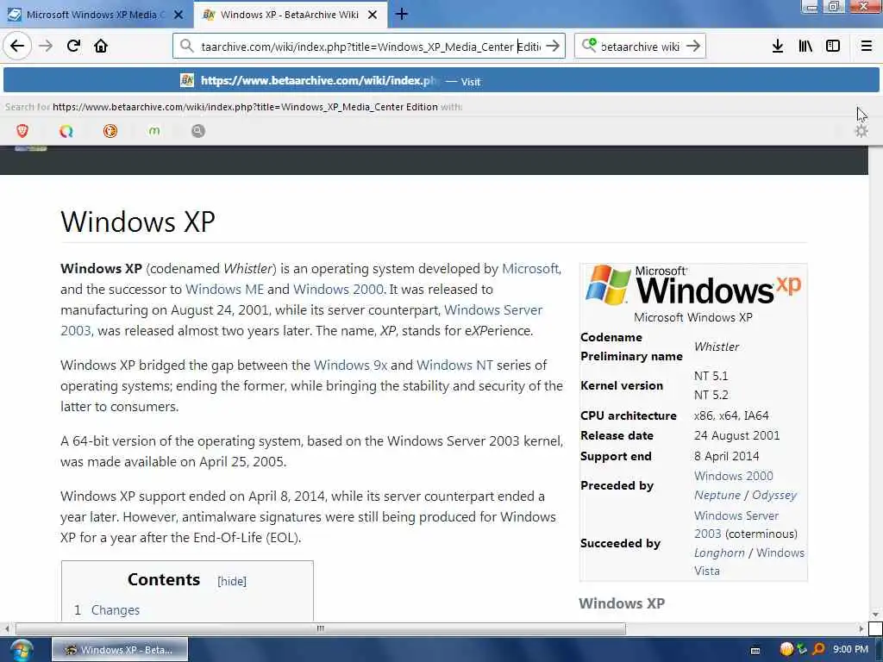The width and height of the screenshot is (883, 662).
Task: Hide the Contents table via [hide]
Action: click(x=232, y=582)
